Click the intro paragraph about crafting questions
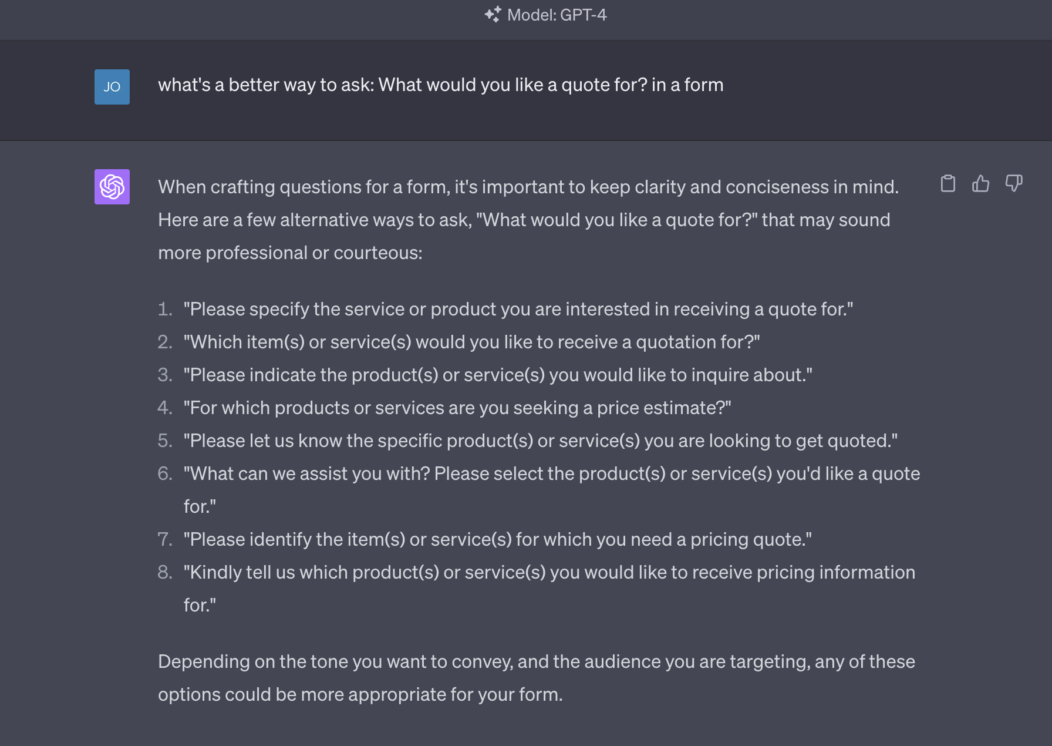This screenshot has width=1052, height=746. 528,220
